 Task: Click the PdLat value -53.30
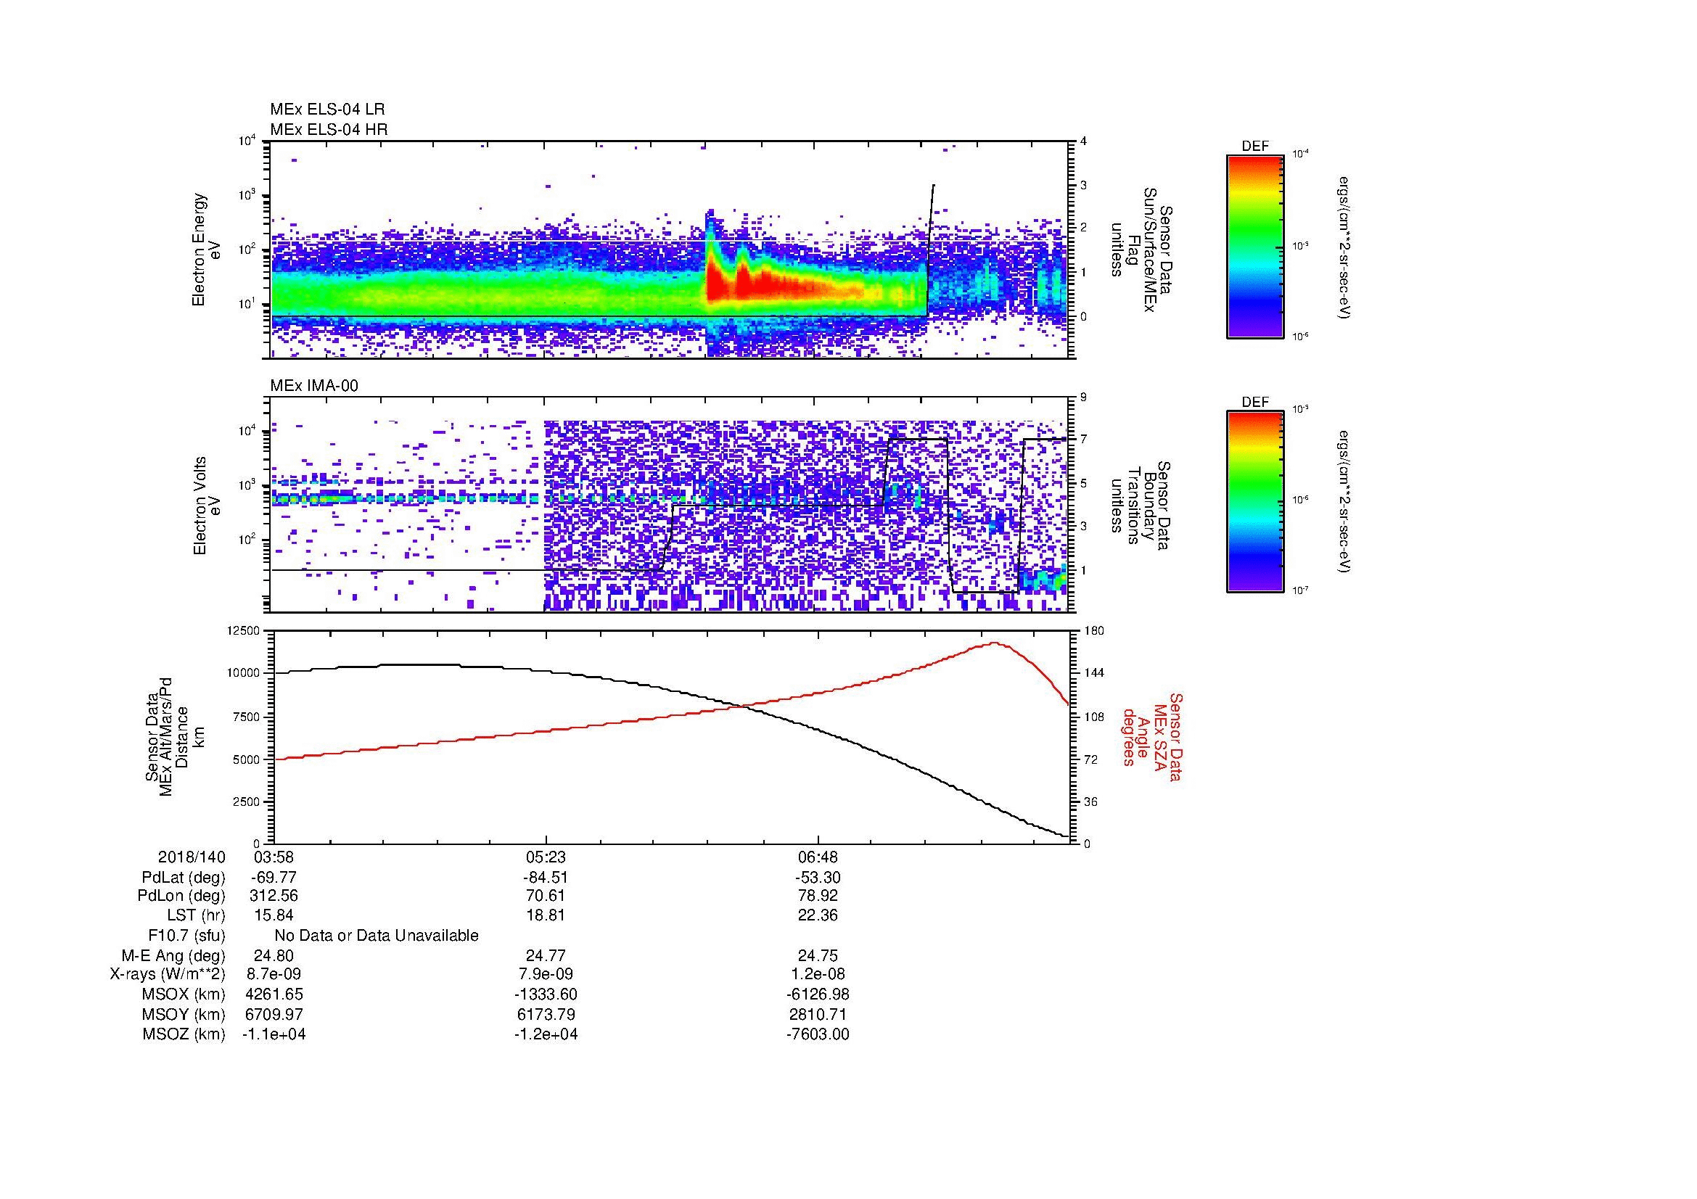tap(818, 878)
